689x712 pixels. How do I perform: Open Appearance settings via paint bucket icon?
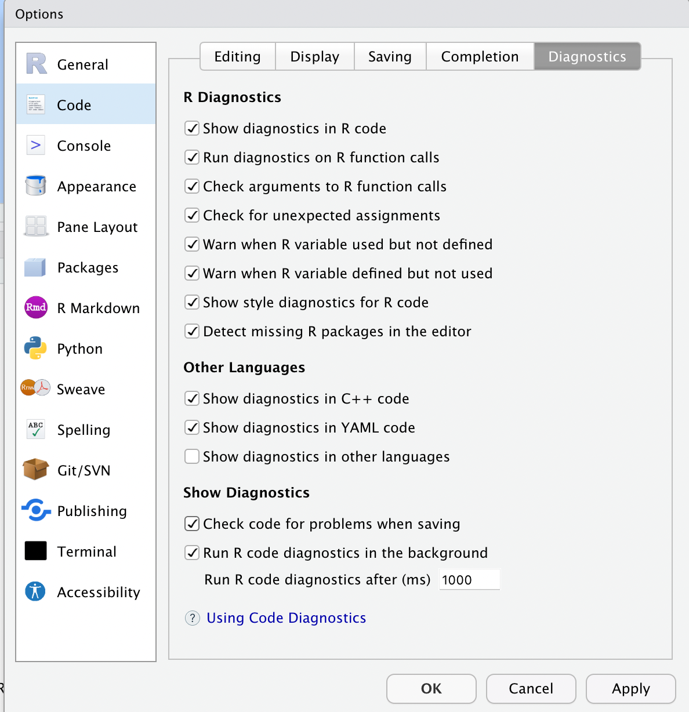[x=35, y=186]
